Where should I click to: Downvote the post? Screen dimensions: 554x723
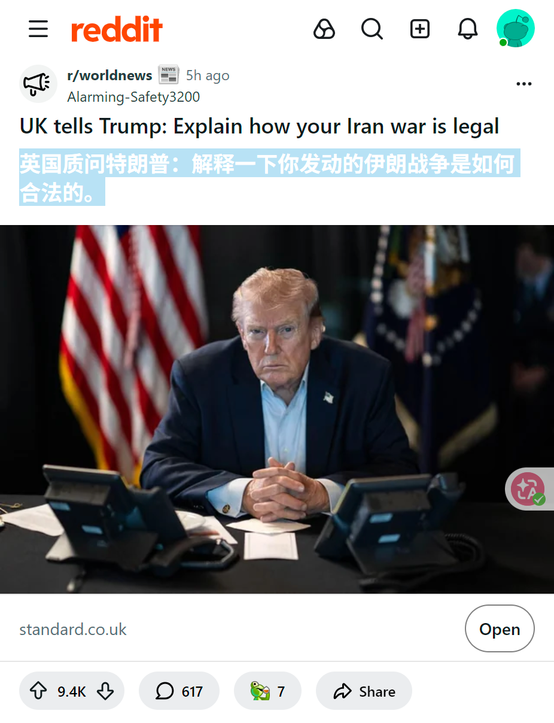point(105,691)
